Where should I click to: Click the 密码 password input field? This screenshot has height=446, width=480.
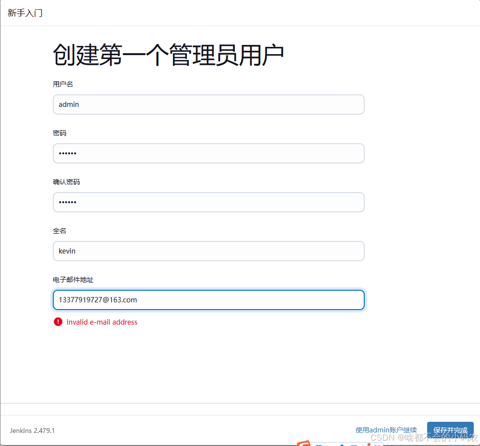tap(208, 153)
